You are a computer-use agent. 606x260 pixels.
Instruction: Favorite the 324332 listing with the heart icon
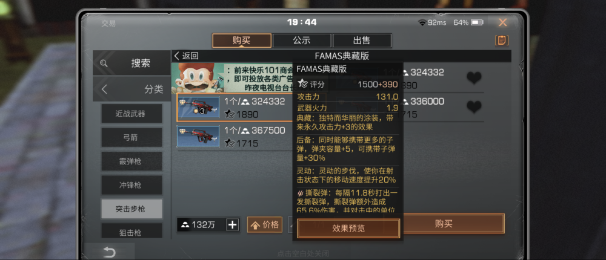click(x=474, y=79)
